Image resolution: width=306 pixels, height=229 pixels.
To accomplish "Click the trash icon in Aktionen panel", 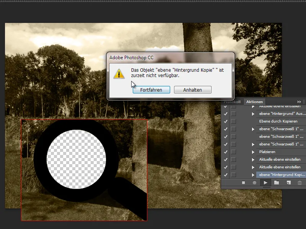I will 300,183.
